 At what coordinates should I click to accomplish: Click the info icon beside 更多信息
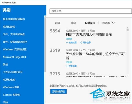click(81, 42)
